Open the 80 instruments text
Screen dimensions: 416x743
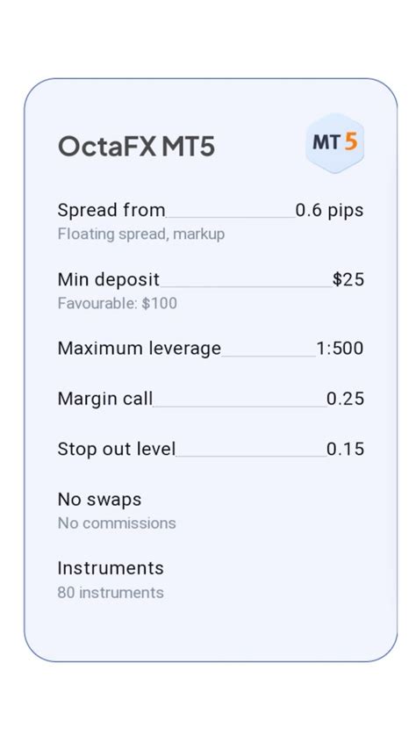tap(111, 593)
